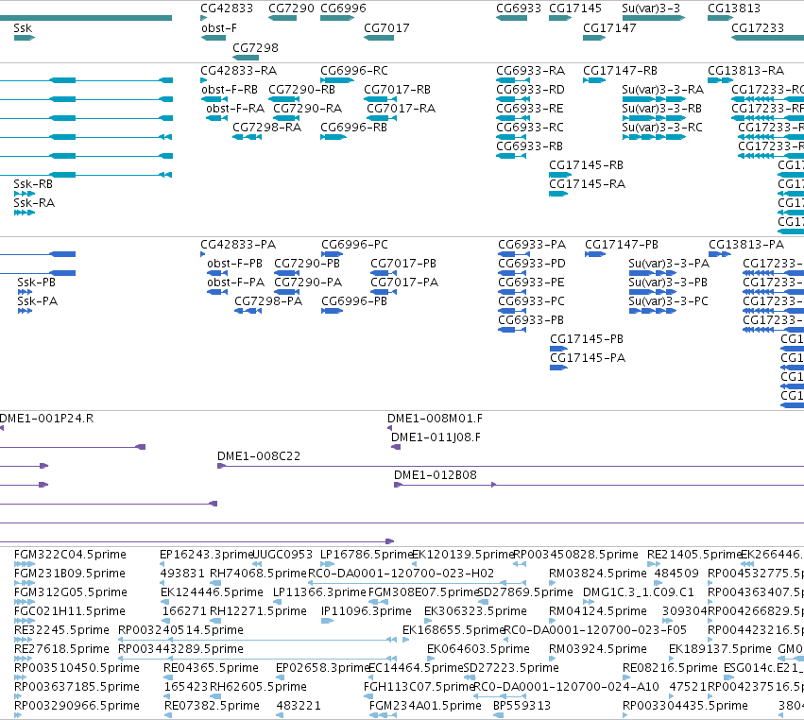Select transcript CG7290-RA
The width and height of the screenshot is (804, 720).
point(286,118)
